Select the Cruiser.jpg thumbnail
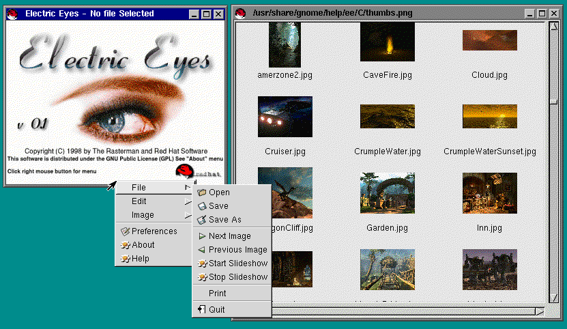The height and width of the screenshot is (329, 567). [x=285, y=117]
